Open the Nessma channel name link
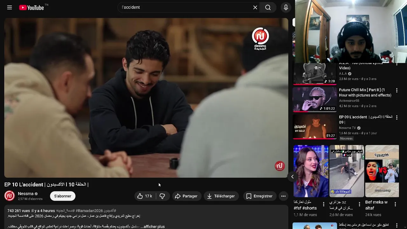 (x=26, y=193)
